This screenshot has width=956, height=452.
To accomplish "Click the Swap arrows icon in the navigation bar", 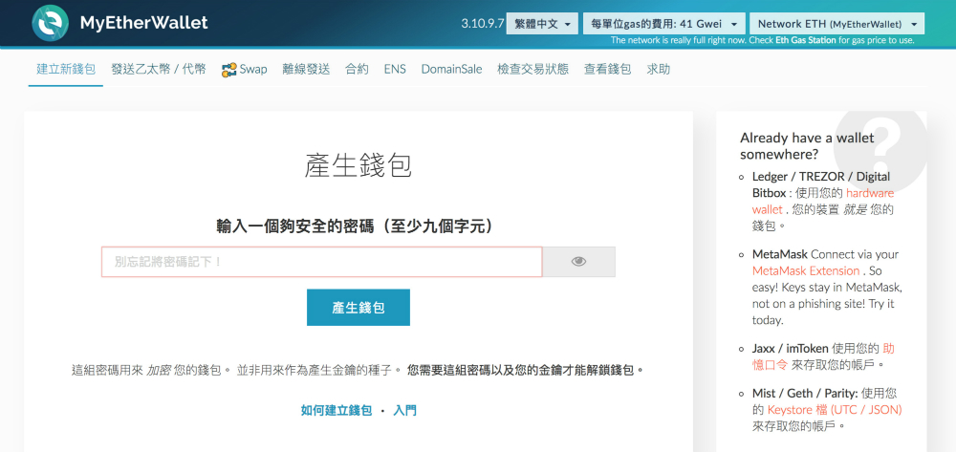I will [228, 70].
